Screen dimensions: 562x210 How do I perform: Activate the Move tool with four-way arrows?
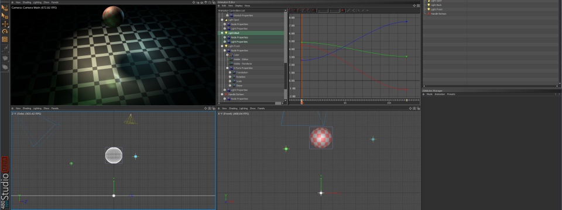5,24
